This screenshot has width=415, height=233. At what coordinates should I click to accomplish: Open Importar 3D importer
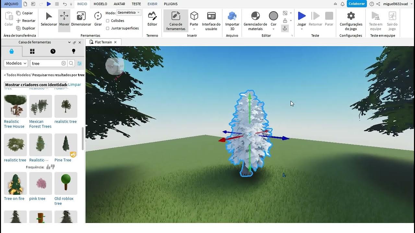[232, 21]
